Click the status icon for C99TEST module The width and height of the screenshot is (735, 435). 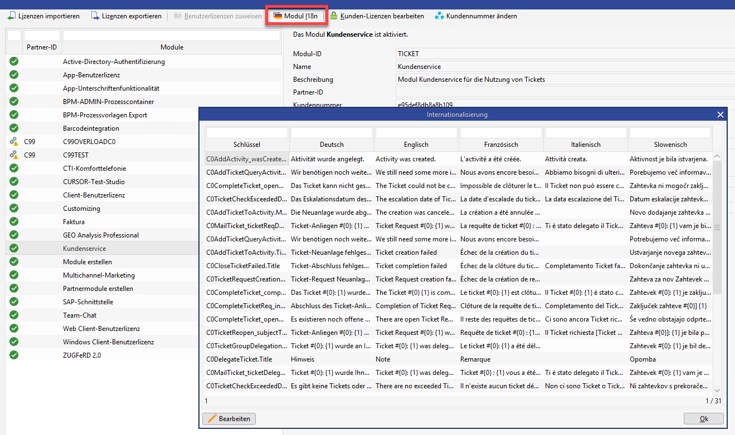[x=14, y=155]
